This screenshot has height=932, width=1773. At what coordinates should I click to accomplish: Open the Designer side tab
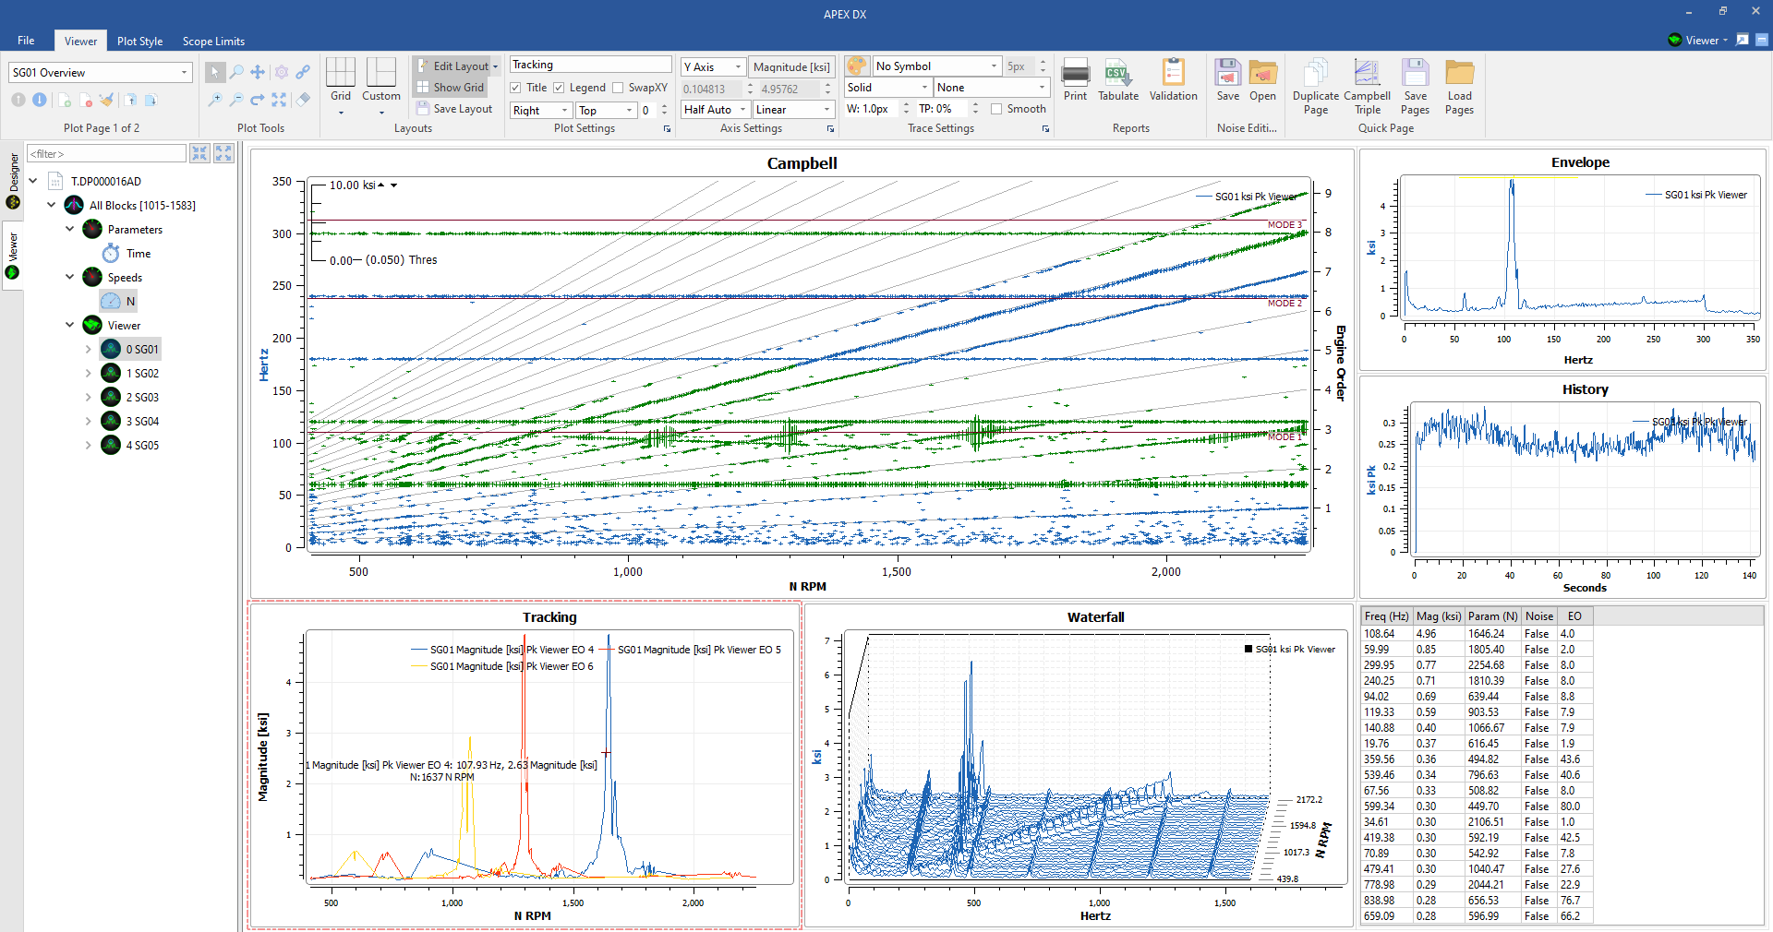pos(13,181)
